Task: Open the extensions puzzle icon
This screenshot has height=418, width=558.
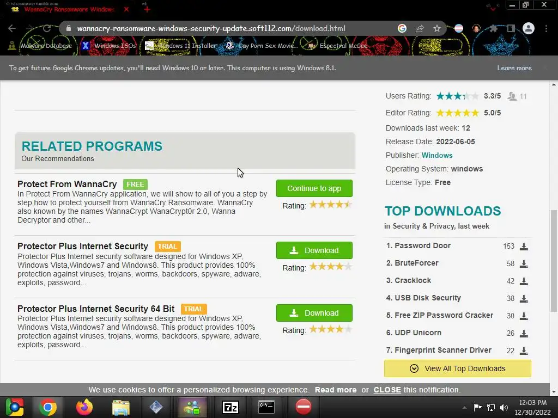Action: click(x=493, y=28)
